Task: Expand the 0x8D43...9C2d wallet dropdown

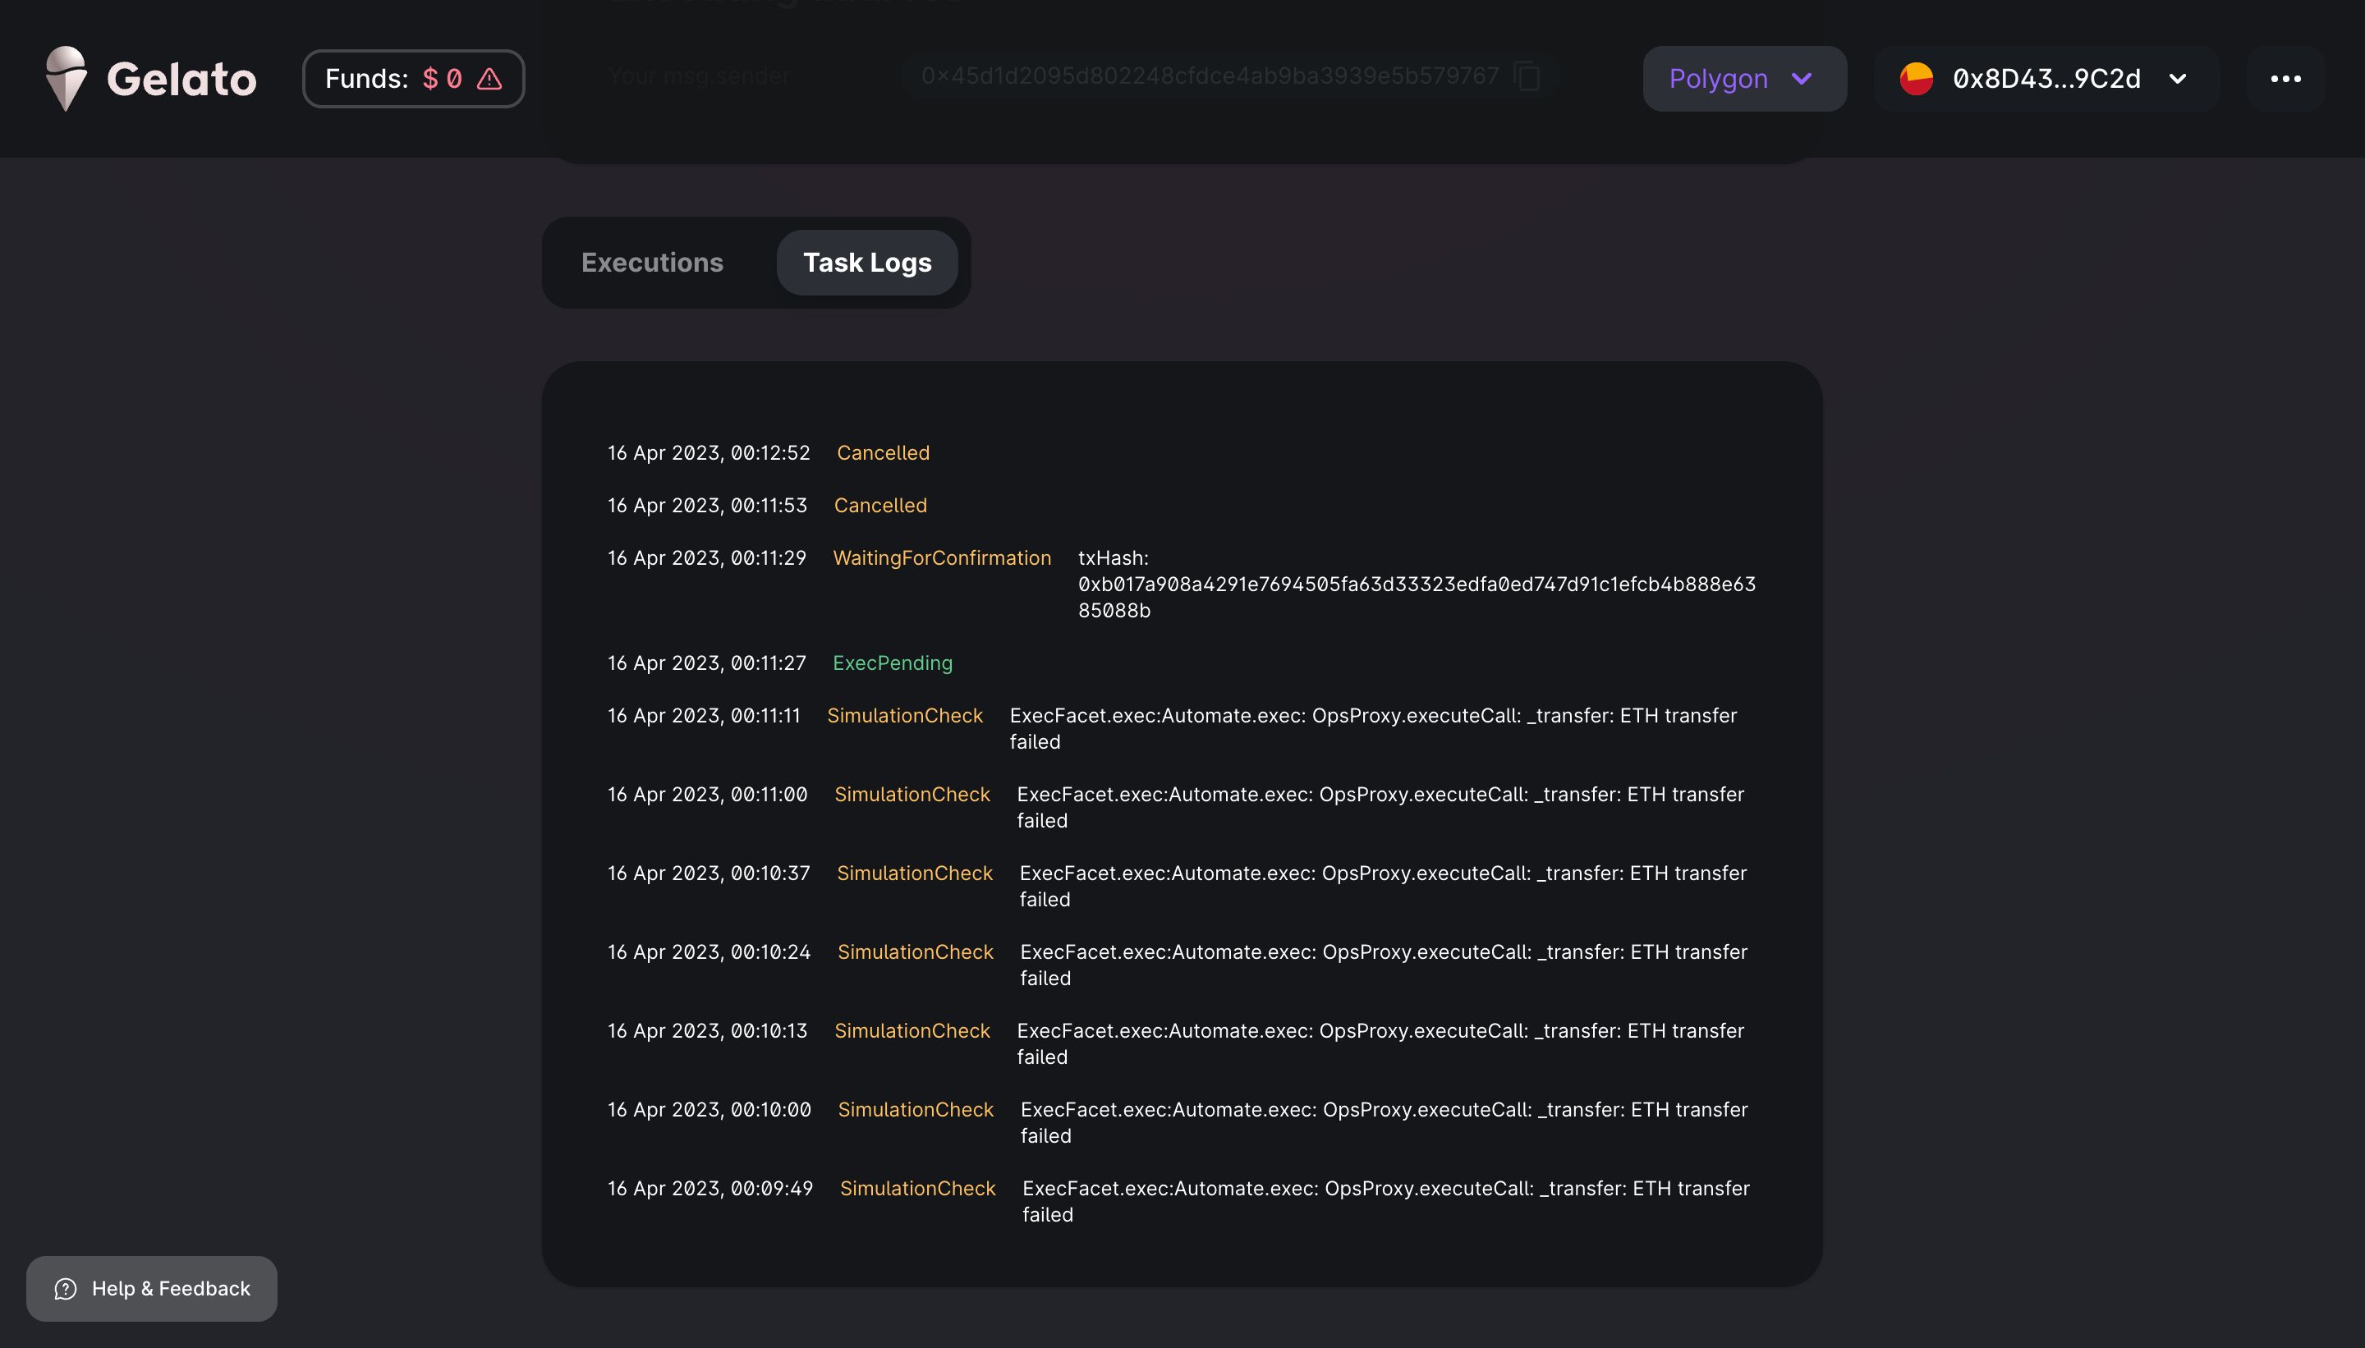Action: (x=2046, y=79)
